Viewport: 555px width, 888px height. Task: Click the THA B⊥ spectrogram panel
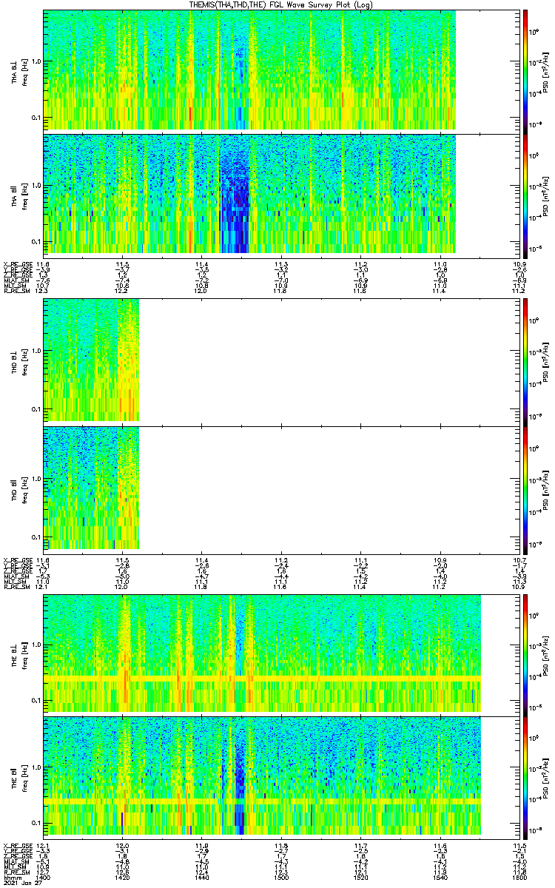coord(281,70)
